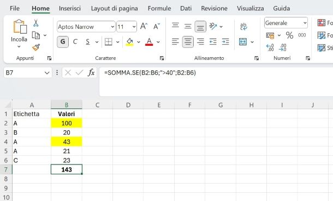Apply red font color with the A icon
333x201 pixels.
point(149,42)
